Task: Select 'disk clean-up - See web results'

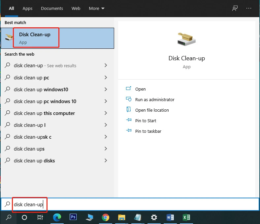Action: [x=57, y=66]
